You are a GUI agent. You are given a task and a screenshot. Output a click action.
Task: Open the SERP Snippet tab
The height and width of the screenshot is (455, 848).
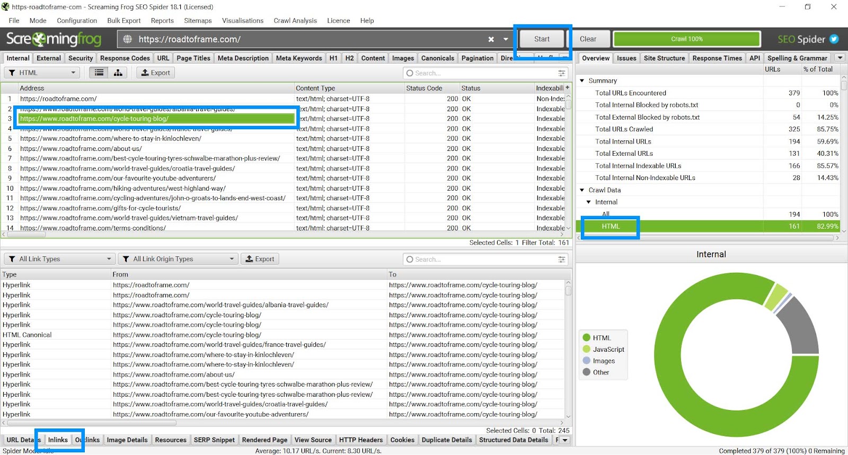click(214, 440)
